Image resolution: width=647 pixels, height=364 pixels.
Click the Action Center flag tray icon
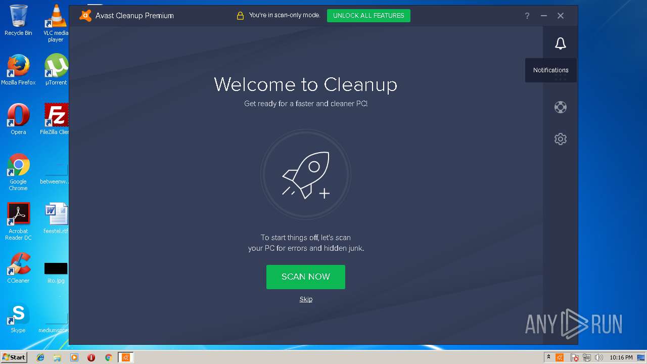coord(574,357)
